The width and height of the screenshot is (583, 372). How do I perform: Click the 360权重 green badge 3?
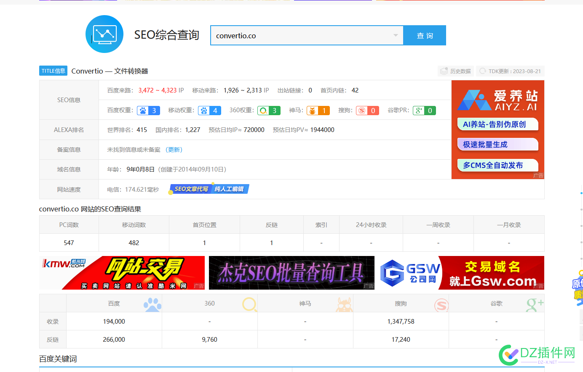[x=269, y=111]
